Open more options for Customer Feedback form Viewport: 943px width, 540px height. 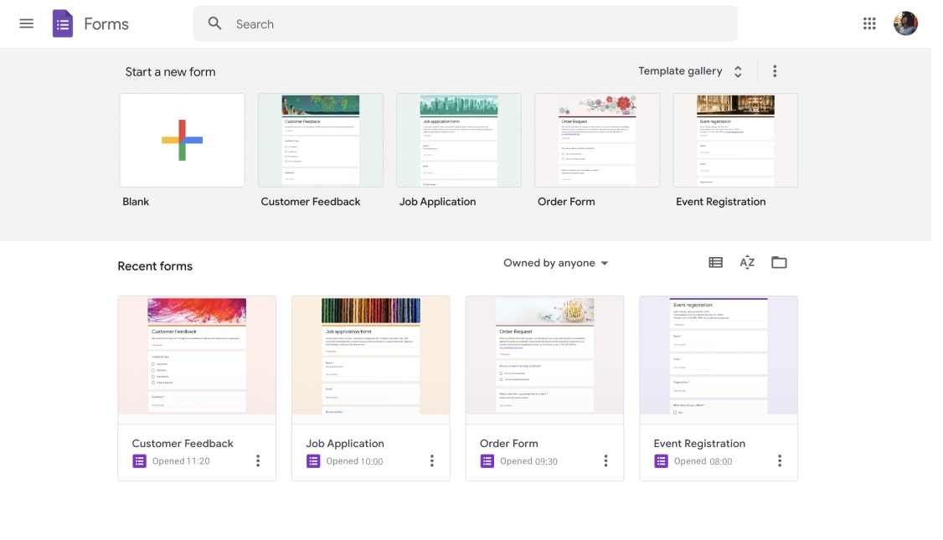[258, 460]
